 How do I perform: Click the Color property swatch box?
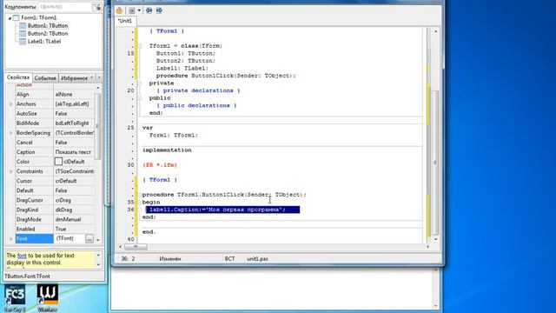pos(58,162)
